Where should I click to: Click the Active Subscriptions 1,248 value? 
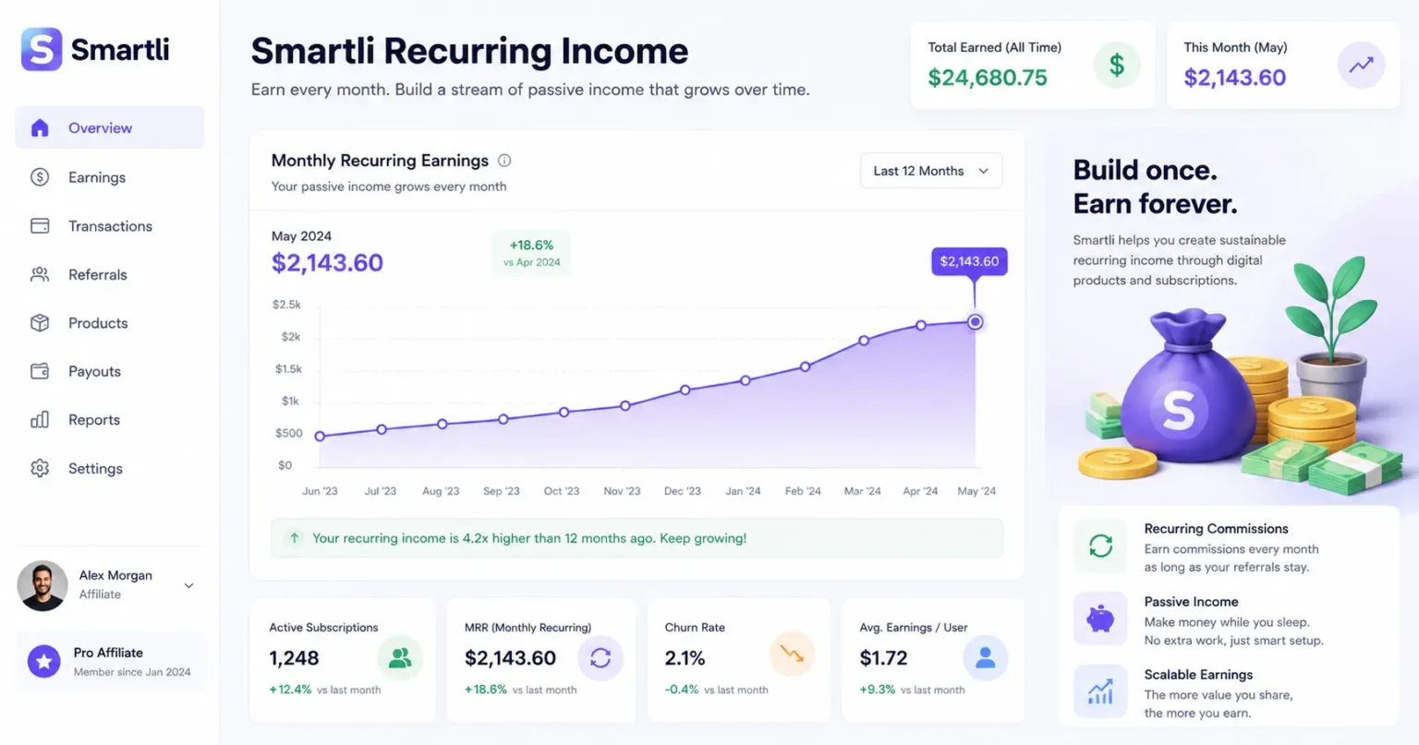tap(294, 658)
